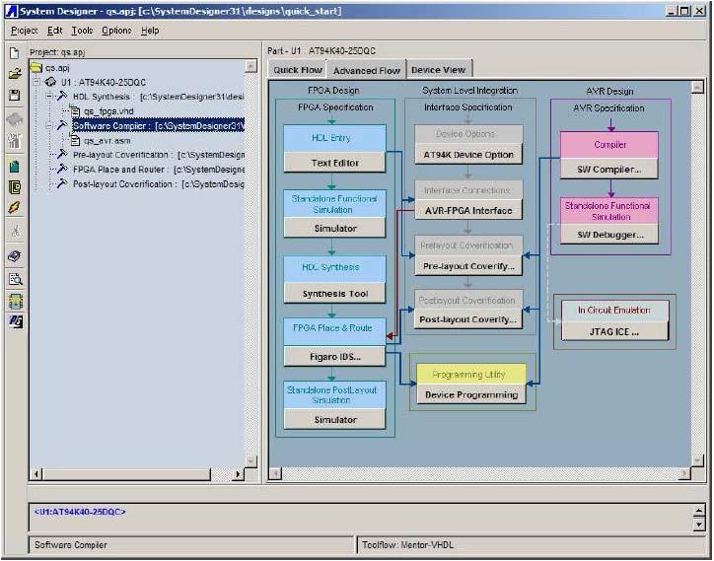Click the hammer icon beside Pre-layout Coverification
Viewport: 714px width, 561px height.
coord(62,155)
